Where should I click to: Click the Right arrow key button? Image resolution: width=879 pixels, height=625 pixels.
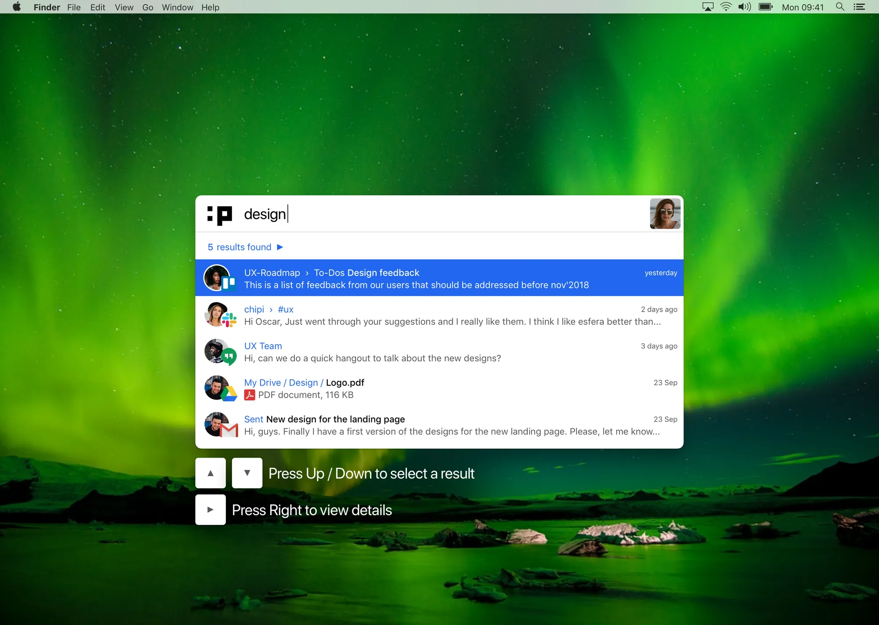point(211,509)
